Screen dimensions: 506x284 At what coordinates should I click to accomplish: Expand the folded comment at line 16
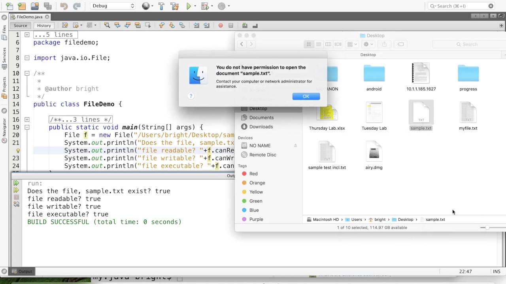(x=27, y=120)
